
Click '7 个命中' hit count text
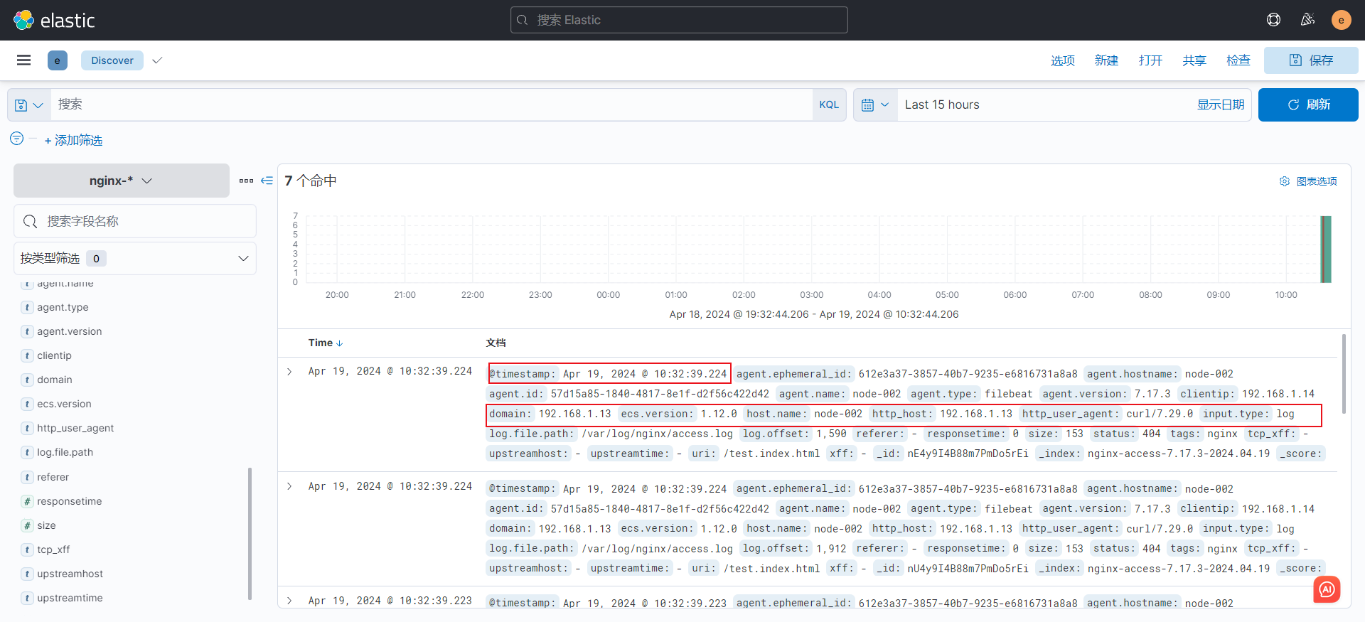311,181
